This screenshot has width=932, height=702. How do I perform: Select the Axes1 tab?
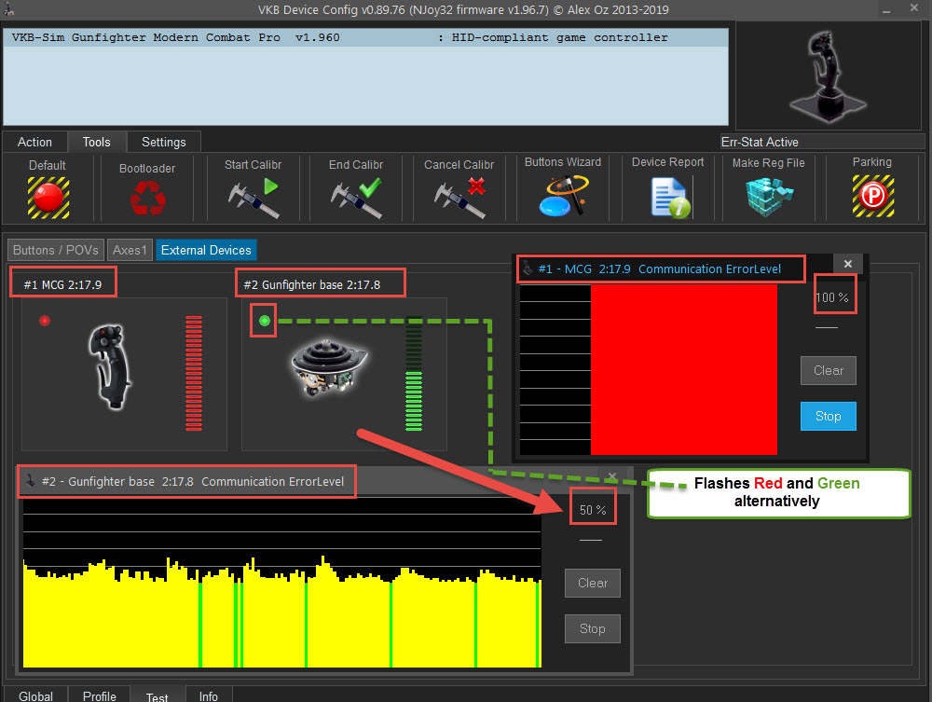(130, 250)
